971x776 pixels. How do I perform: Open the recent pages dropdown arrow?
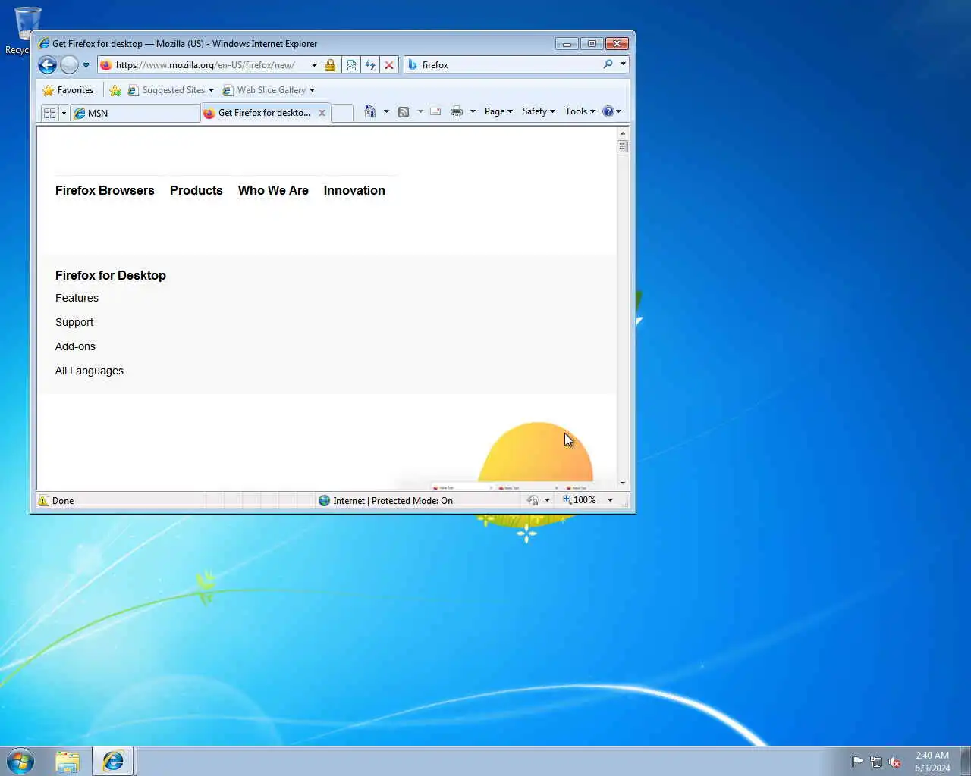pyautogui.click(x=86, y=65)
